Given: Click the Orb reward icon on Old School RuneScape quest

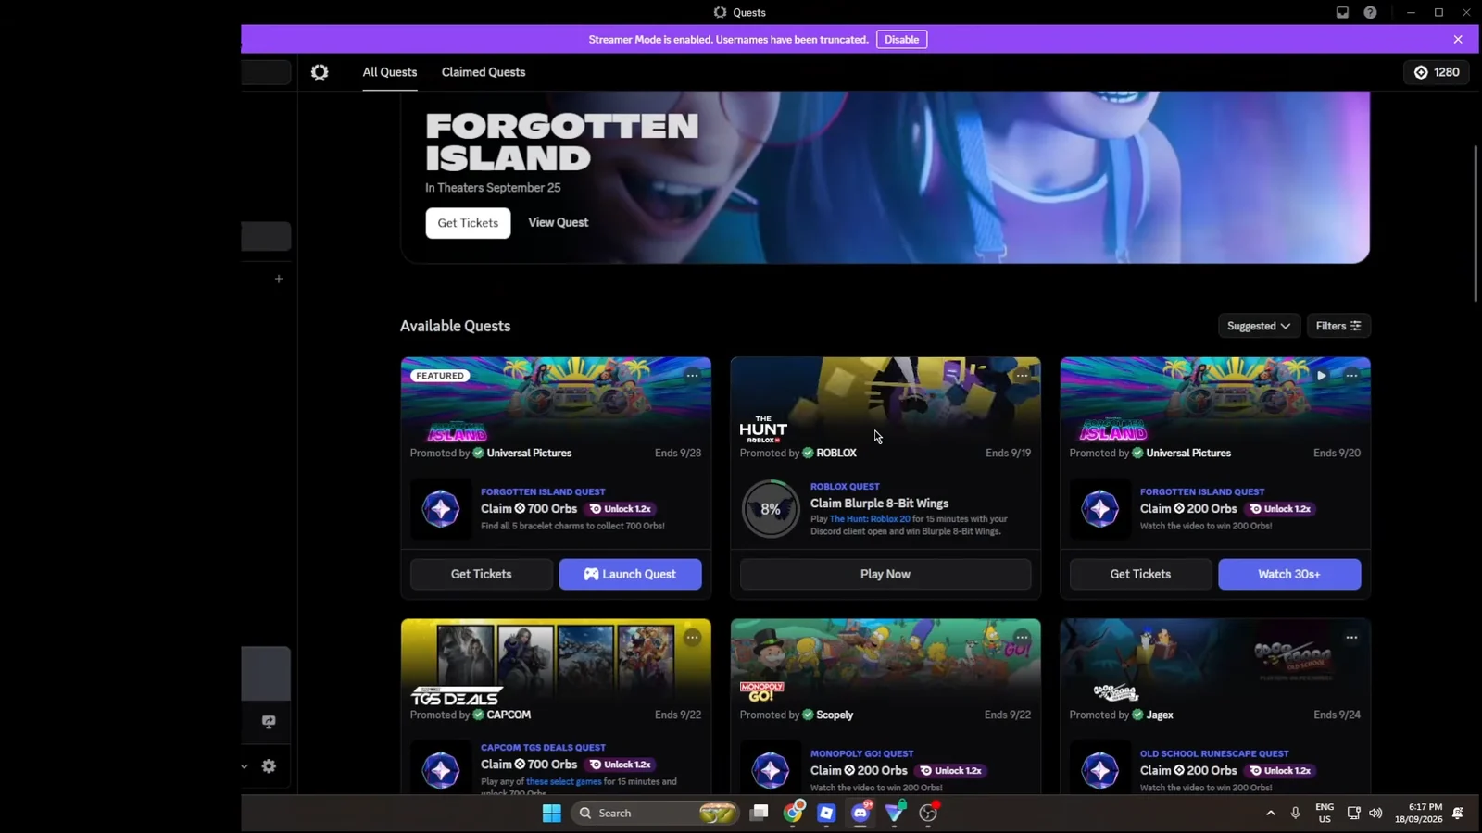Looking at the screenshot, I should click(1100, 770).
